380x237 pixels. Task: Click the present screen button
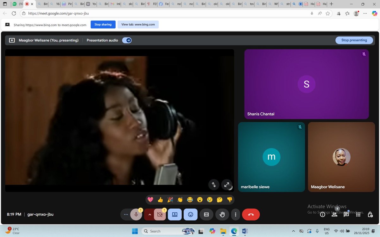click(x=174, y=215)
